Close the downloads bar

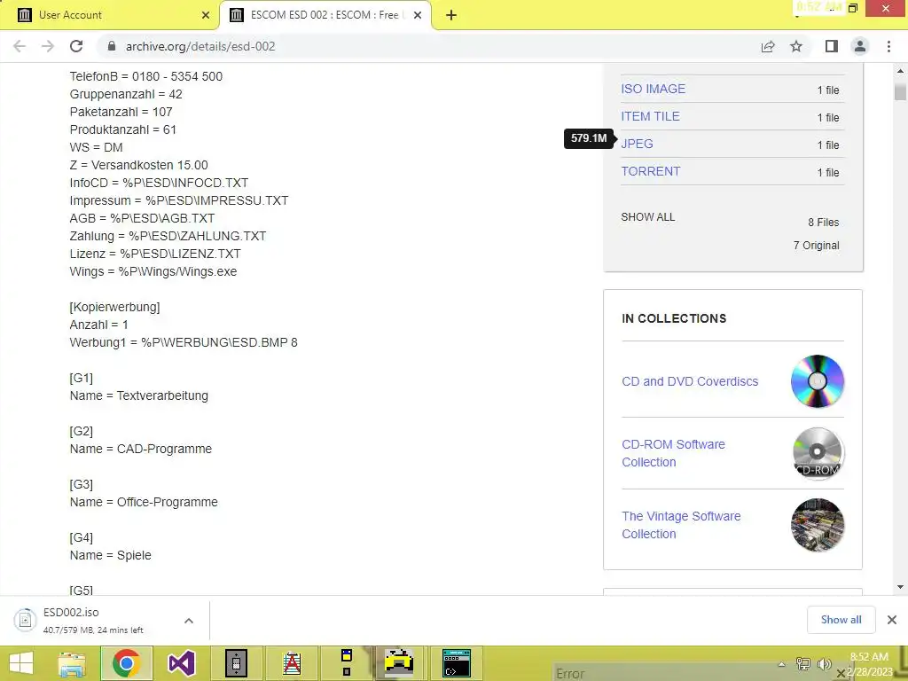(x=892, y=620)
